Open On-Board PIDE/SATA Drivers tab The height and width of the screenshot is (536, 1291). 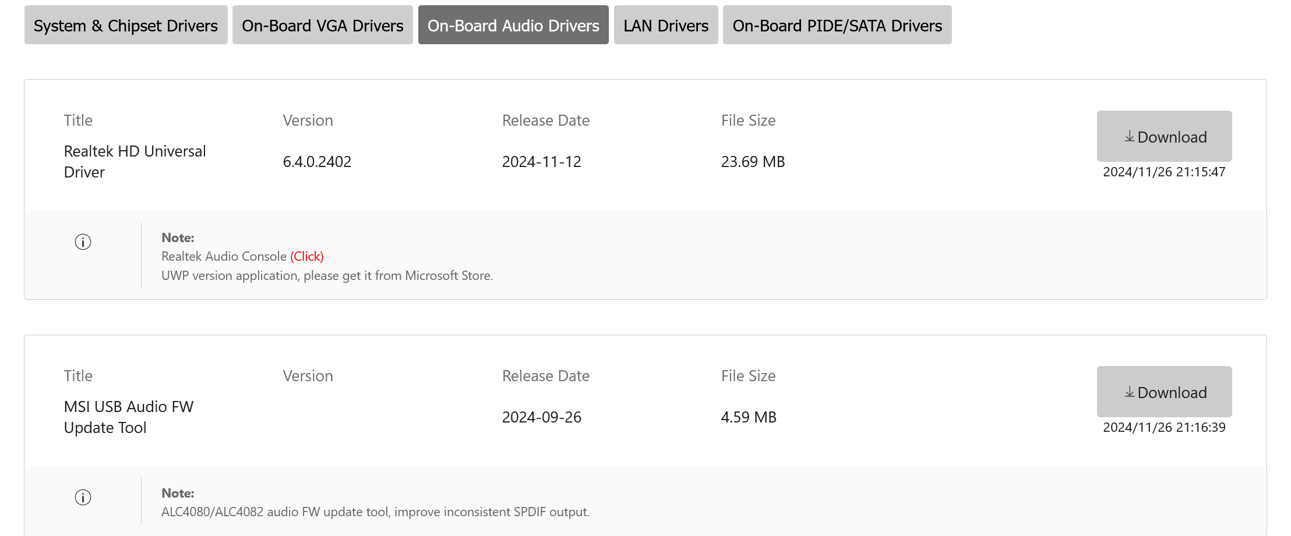point(837,25)
